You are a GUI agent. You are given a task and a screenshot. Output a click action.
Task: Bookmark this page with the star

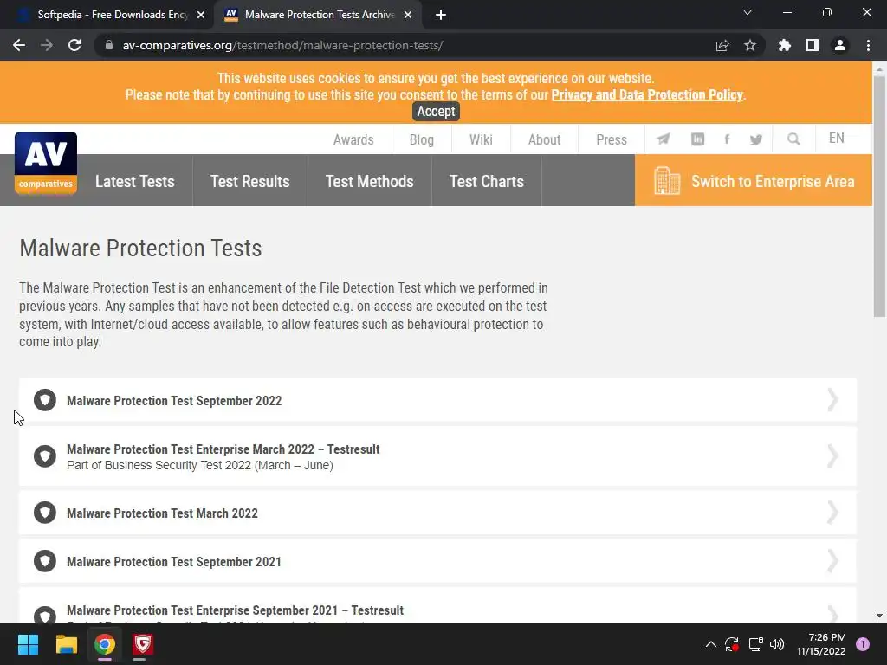point(750,45)
